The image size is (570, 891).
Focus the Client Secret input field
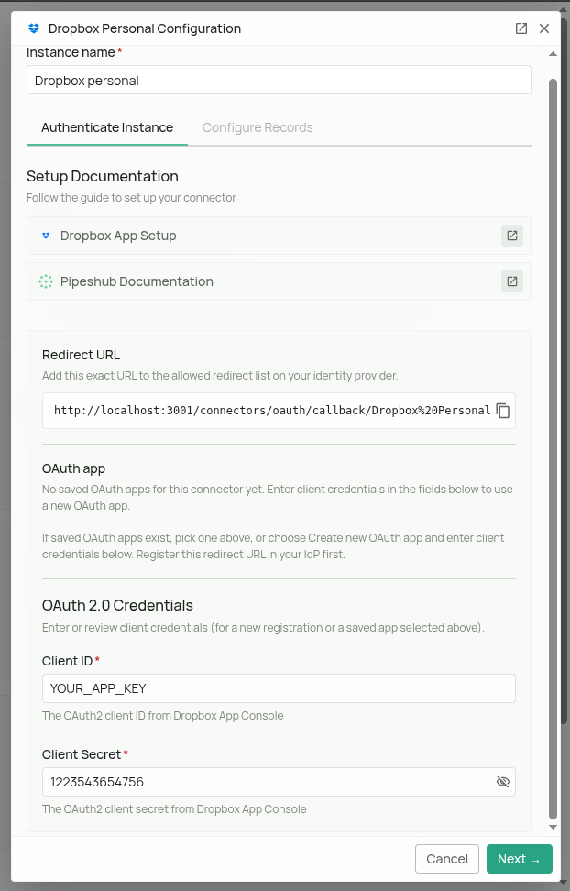point(279,782)
